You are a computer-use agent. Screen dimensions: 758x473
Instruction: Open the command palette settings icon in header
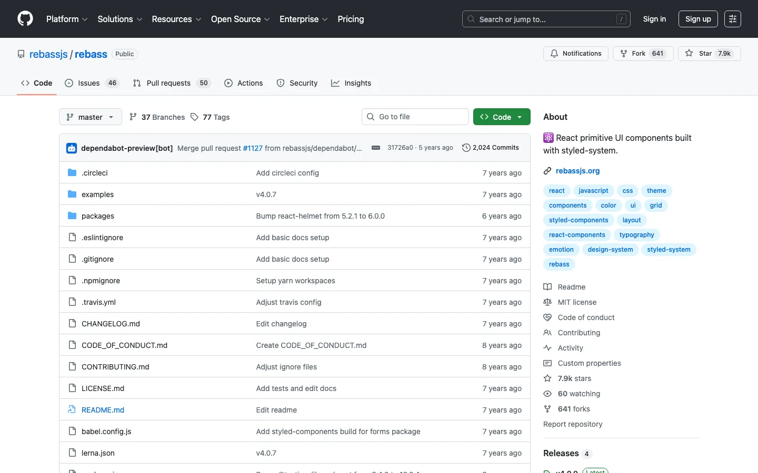pyautogui.click(x=733, y=19)
